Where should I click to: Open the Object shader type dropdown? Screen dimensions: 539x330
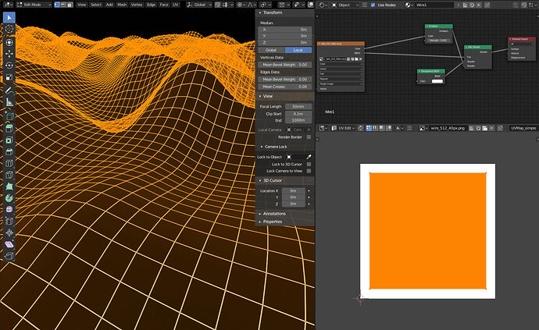coord(345,5)
